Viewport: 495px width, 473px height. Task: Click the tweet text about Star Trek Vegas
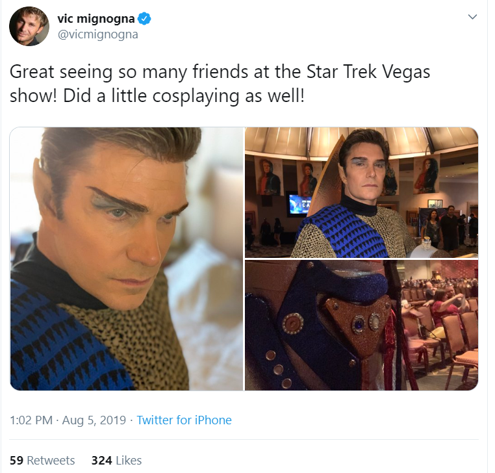pyautogui.click(x=220, y=84)
